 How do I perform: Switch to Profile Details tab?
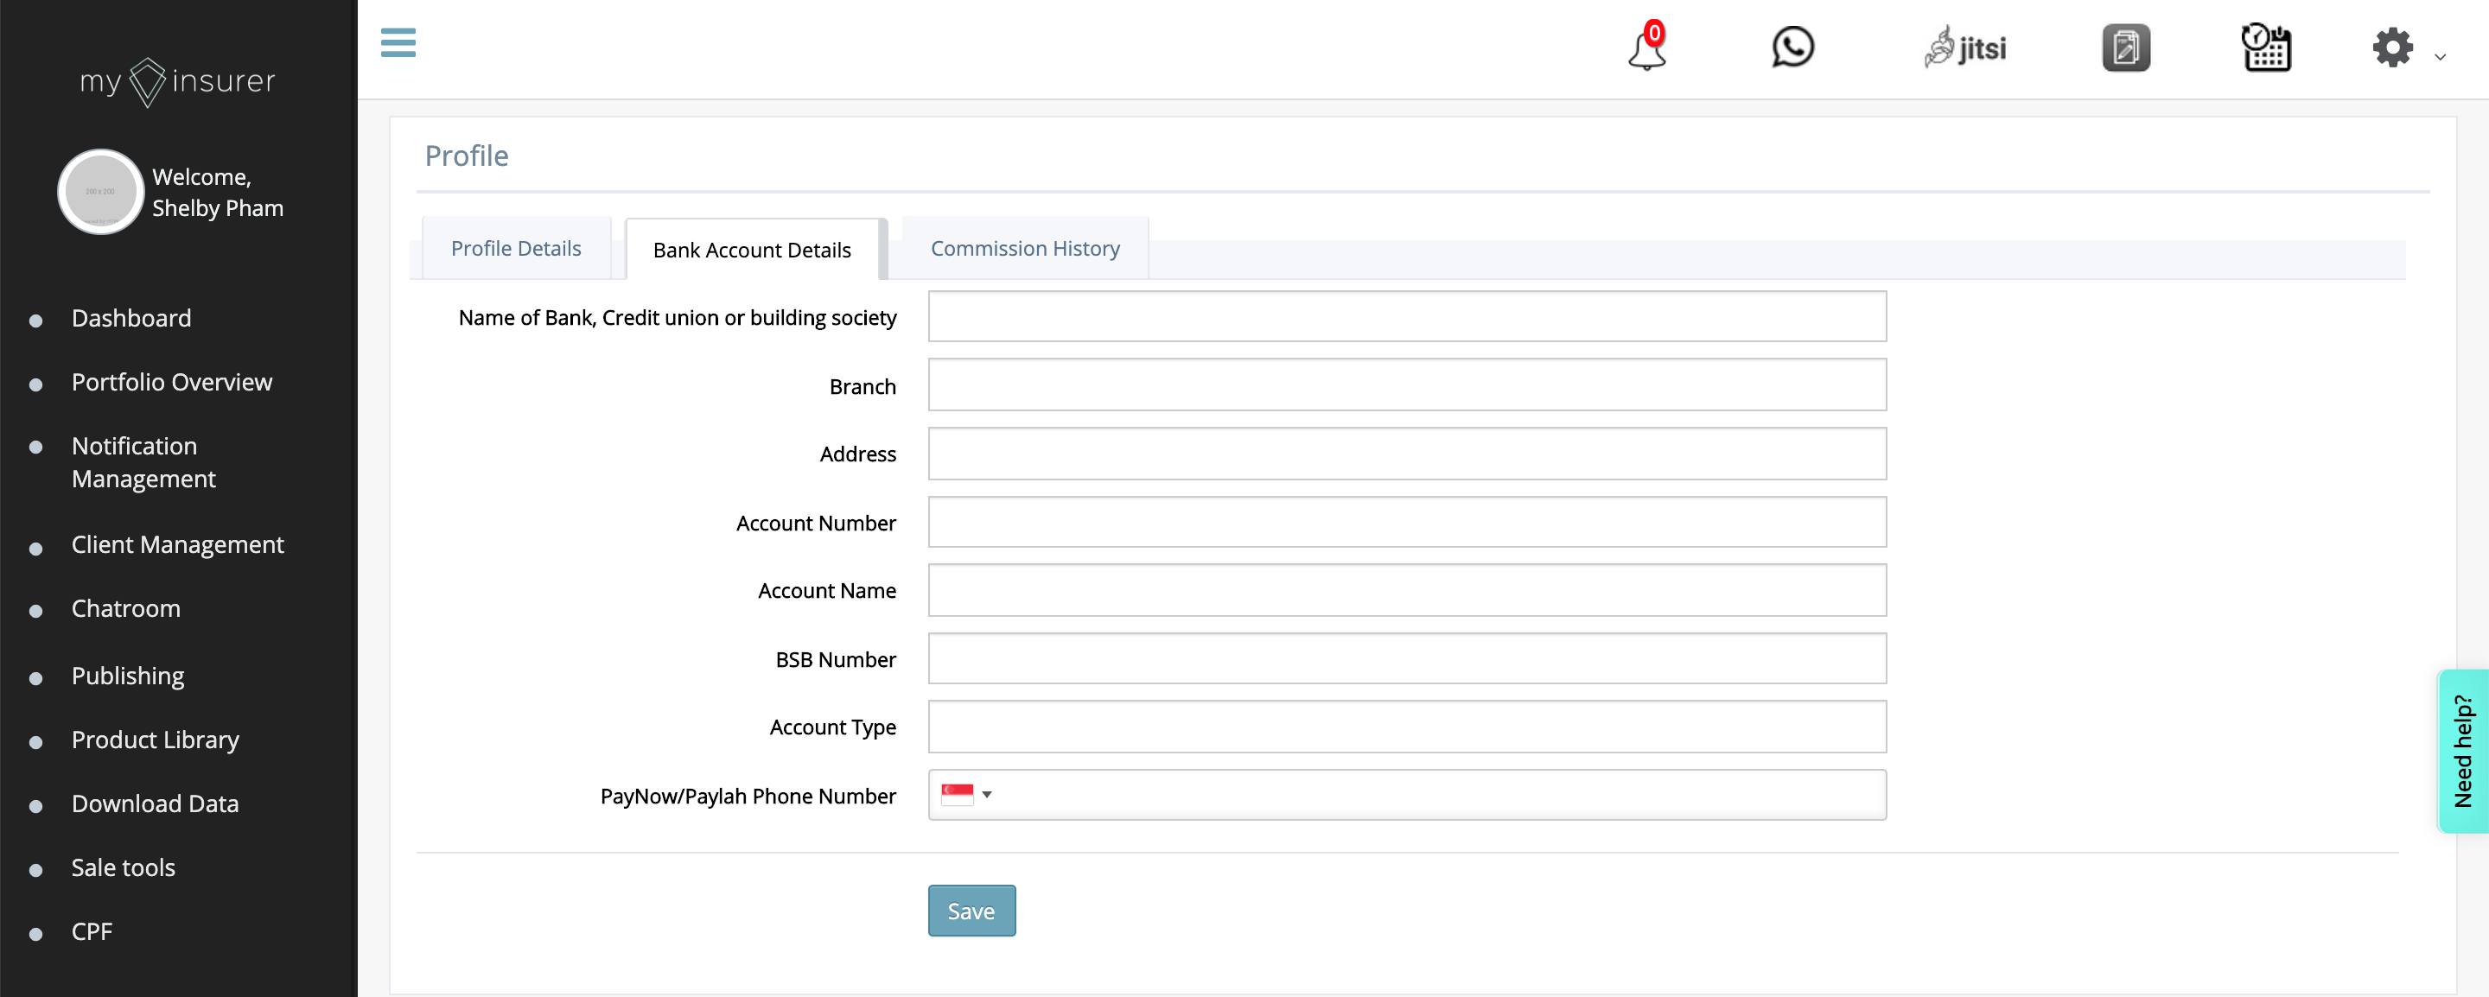(x=516, y=248)
